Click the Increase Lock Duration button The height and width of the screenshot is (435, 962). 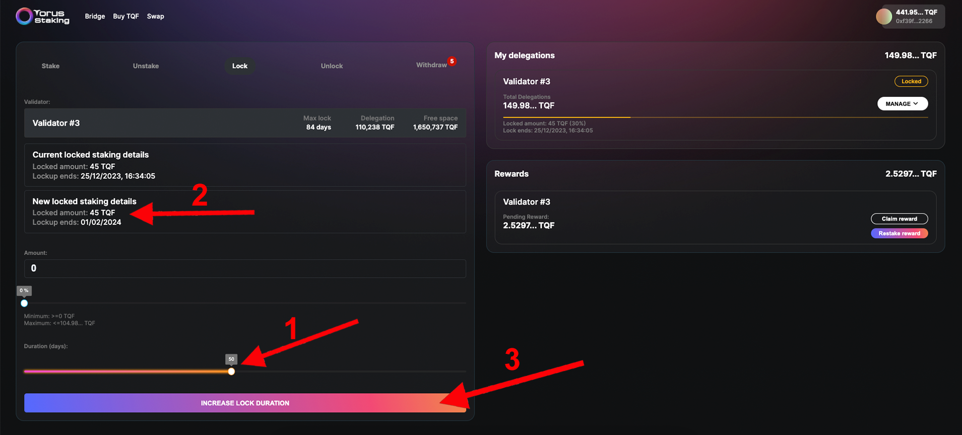[x=245, y=403]
